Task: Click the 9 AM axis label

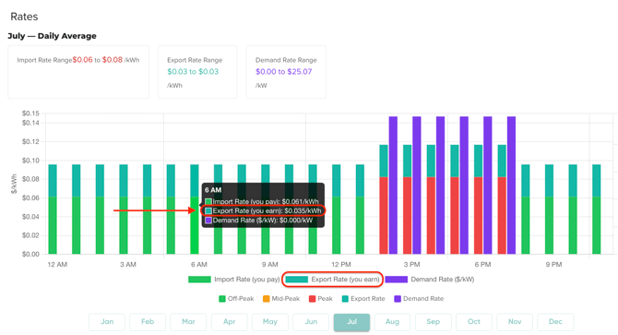Action: tap(270, 265)
